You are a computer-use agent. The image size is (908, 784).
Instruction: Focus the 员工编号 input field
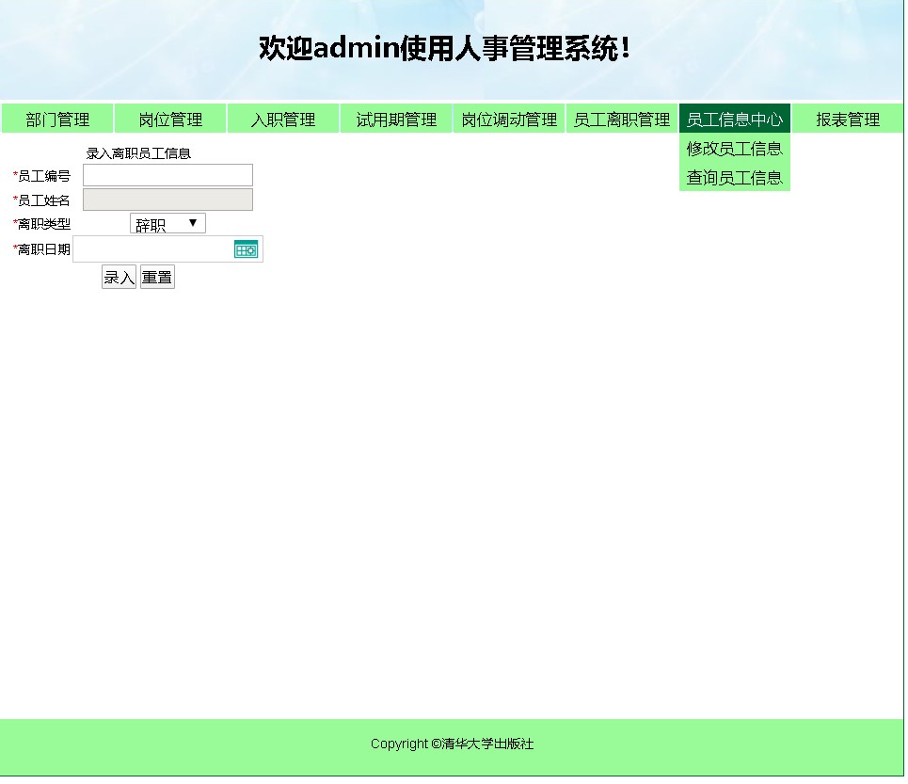coord(167,176)
